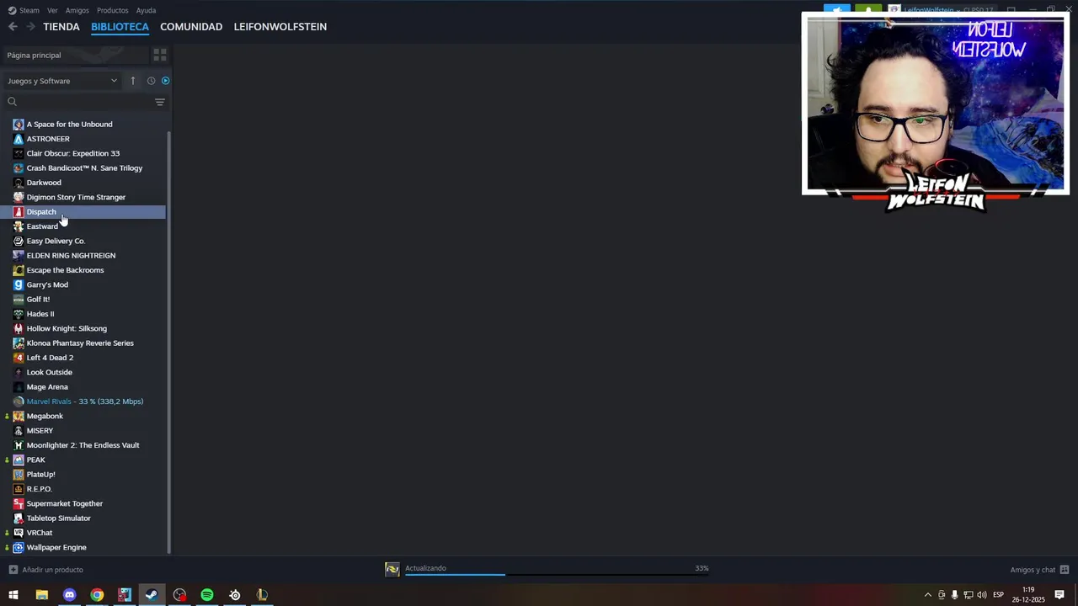Switch to the BIBLIOTECA tab
The height and width of the screenshot is (606, 1078).
(120, 27)
